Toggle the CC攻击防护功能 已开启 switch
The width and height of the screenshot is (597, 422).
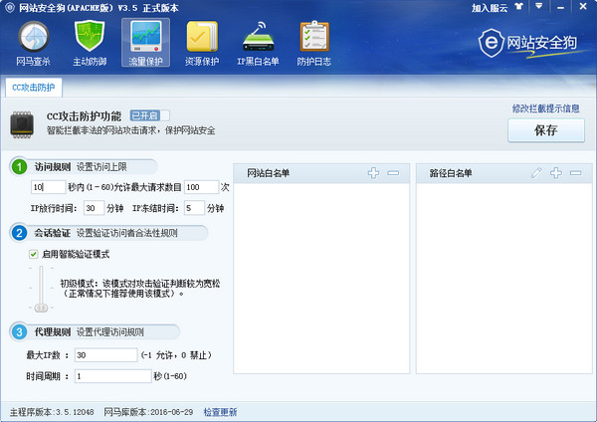pos(149,115)
